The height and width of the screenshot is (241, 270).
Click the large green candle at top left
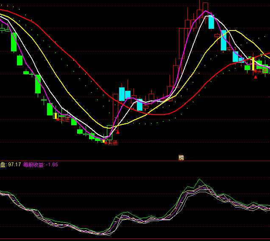coord(14,42)
